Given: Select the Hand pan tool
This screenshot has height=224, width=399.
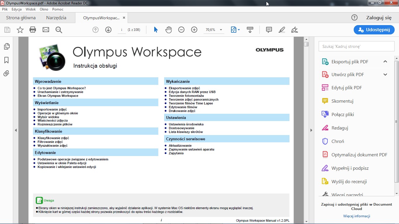Looking at the screenshot, I should pyautogui.click(x=169, y=30).
